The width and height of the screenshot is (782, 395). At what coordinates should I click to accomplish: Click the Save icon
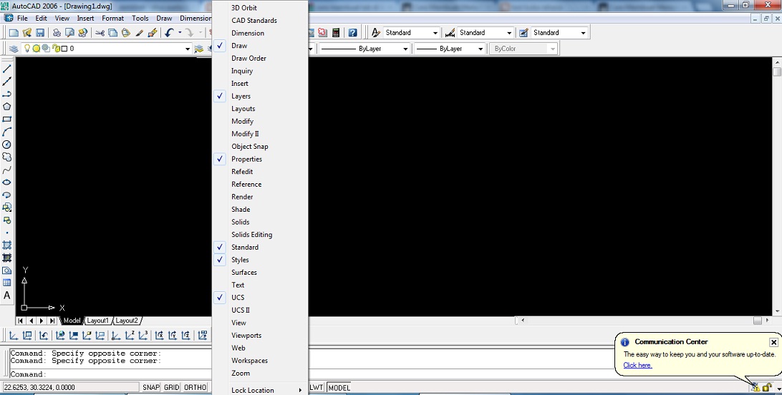40,33
